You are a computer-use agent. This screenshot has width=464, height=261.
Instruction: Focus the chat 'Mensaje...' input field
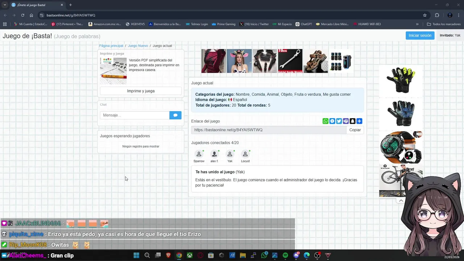pos(135,115)
